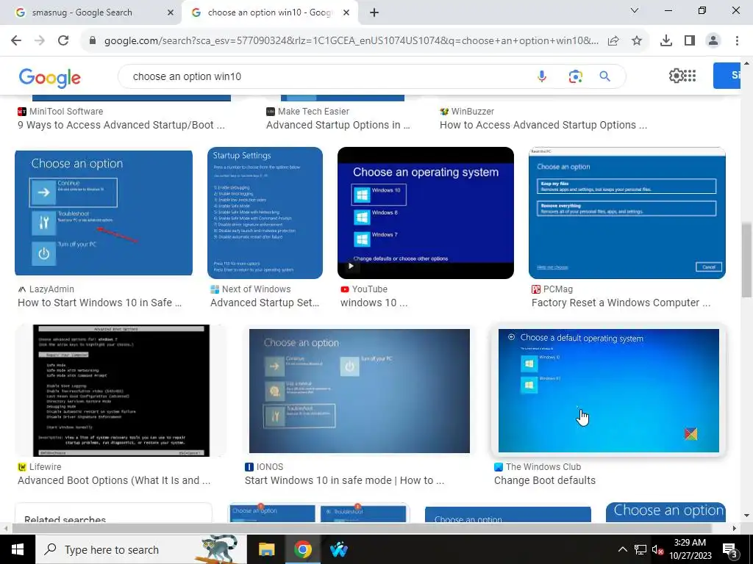Open the Choose an operating system video thumbnail
Screen dimensions: 753x564
[x=426, y=212]
